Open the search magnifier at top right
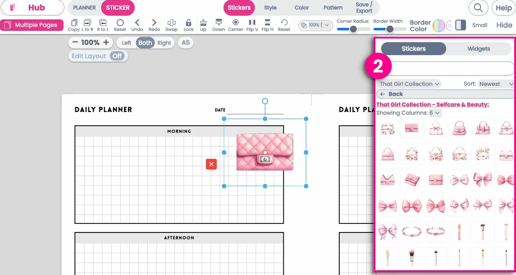This screenshot has width=516, height=275. pos(478,8)
